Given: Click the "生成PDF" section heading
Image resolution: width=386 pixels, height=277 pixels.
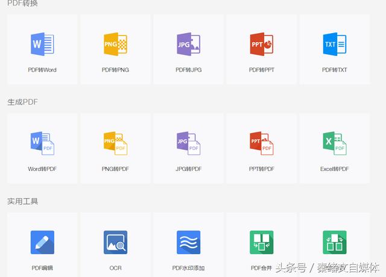Looking at the screenshot, I should click(22, 102).
